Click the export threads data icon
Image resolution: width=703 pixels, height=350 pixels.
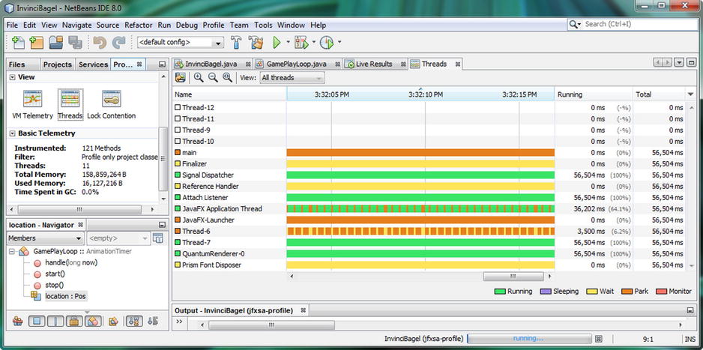click(181, 77)
